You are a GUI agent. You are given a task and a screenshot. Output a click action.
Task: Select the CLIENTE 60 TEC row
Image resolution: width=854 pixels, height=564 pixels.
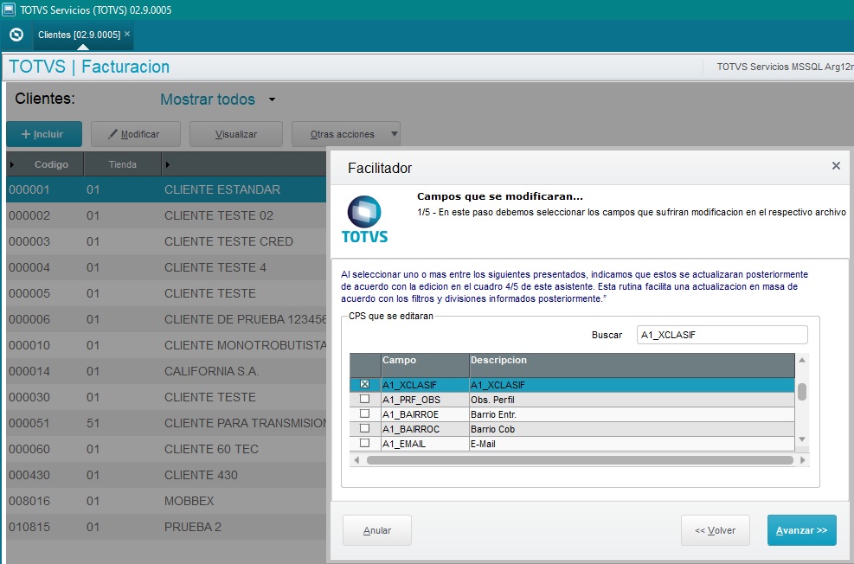(166, 449)
